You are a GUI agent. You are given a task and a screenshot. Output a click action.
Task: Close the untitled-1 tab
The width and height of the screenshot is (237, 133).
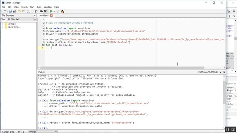coord(51,16)
